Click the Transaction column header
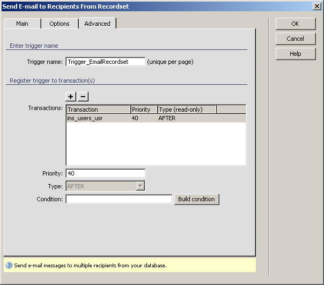The width and height of the screenshot is (324, 285). (x=98, y=109)
